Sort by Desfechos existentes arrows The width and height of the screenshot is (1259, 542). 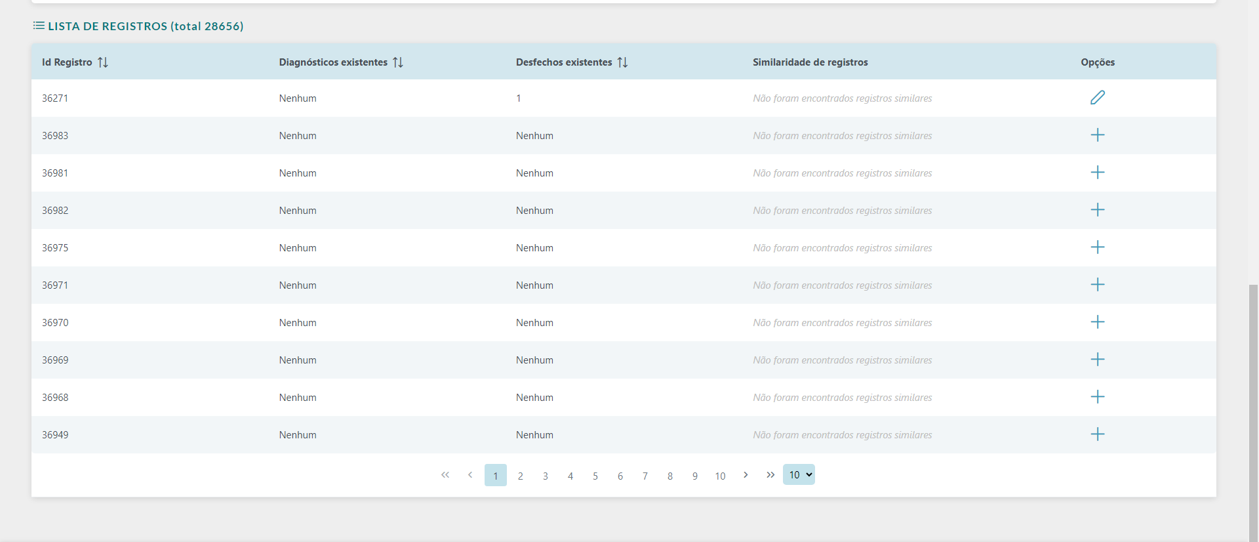click(623, 62)
